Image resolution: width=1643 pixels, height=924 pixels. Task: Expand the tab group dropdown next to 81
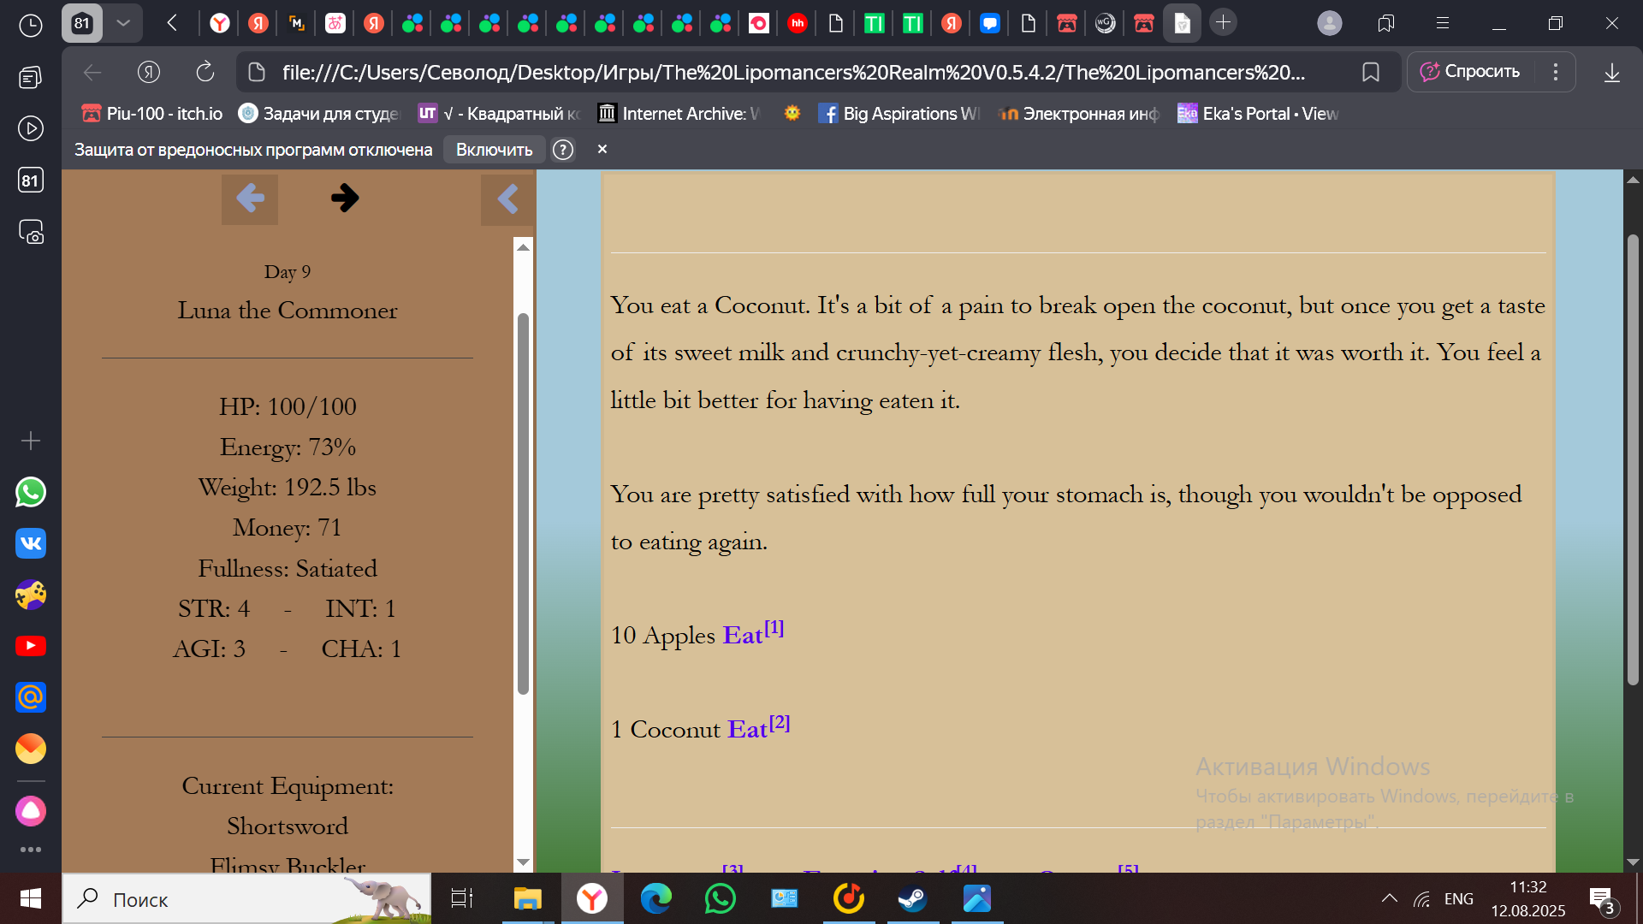point(123,23)
